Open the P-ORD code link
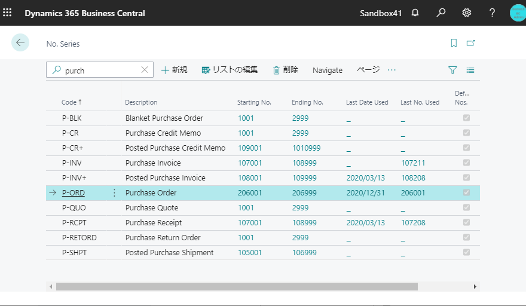The image size is (526, 306). (74, 193)
